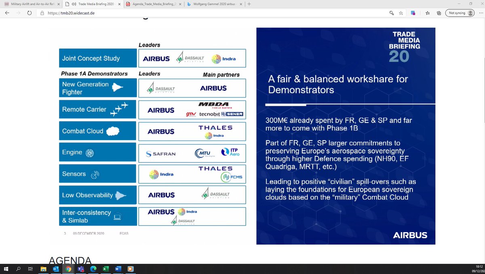The width and height of the screenshot is (485, 274).
Task: Add this page to favorites star
Action: pos(401,13)
